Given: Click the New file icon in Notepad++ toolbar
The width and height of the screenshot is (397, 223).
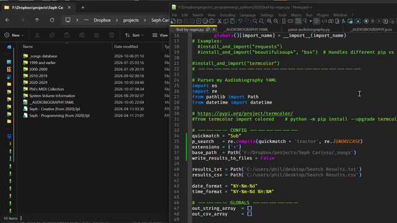Looking at the screenshot, I should tap(173, 21).
